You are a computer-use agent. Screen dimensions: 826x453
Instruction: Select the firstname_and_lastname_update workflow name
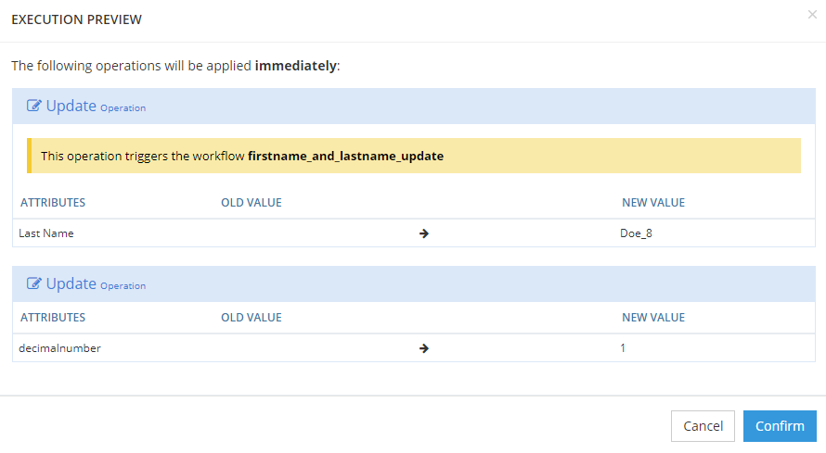345,156
